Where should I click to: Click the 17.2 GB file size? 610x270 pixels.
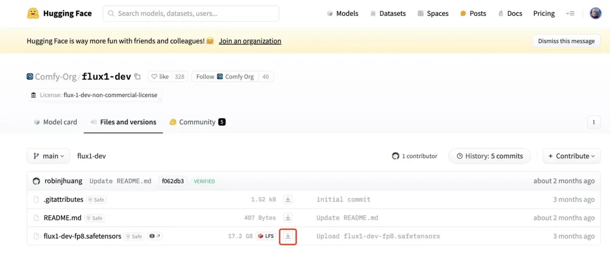tap(240, 236)
